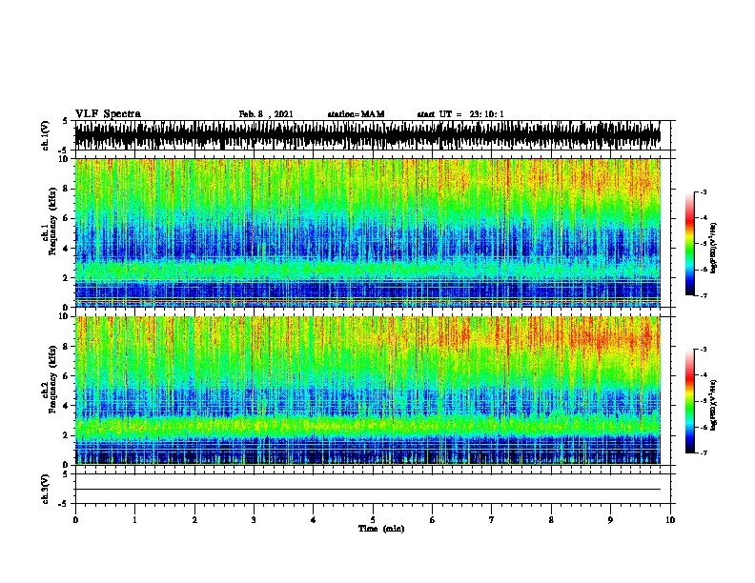Viewport: 755px width, 583px height.
Task: Click the ch.2 spectrogram band near 2.5 kHz
Action: pos(367,426)
